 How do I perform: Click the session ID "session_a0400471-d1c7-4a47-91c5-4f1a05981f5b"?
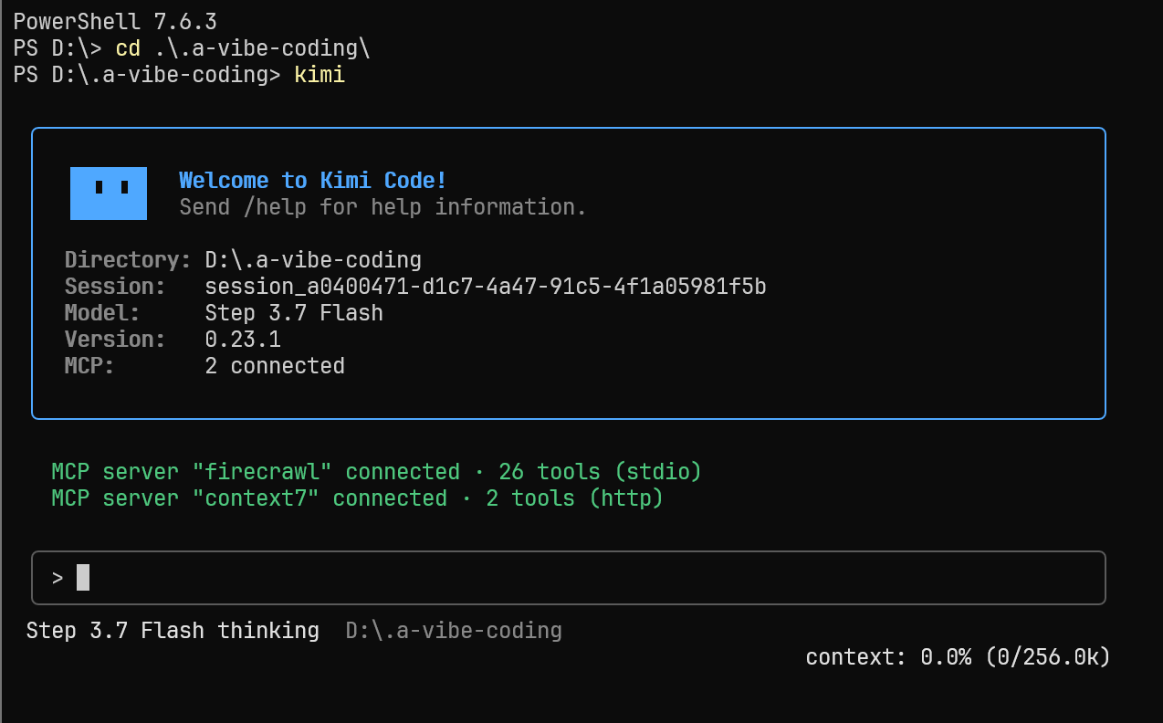point(486,287)
